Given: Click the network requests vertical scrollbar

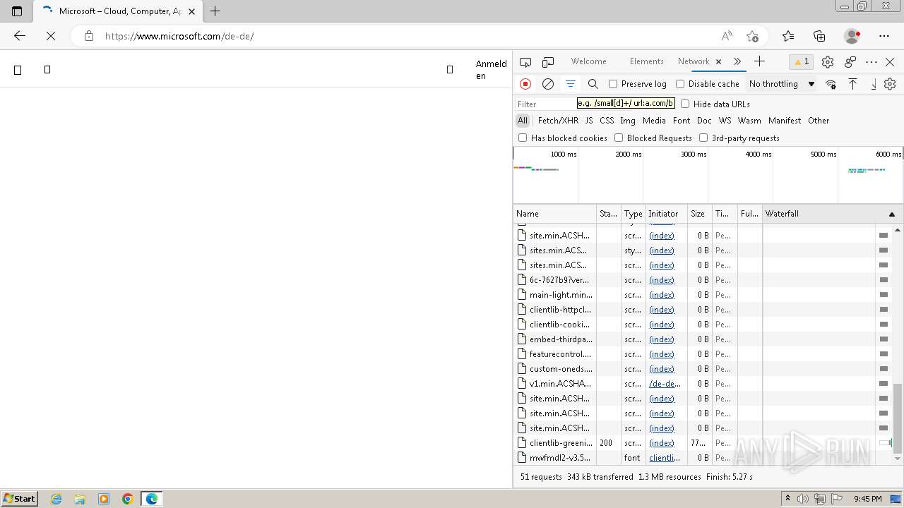Looking at the screenshot, I should point(898,418).
